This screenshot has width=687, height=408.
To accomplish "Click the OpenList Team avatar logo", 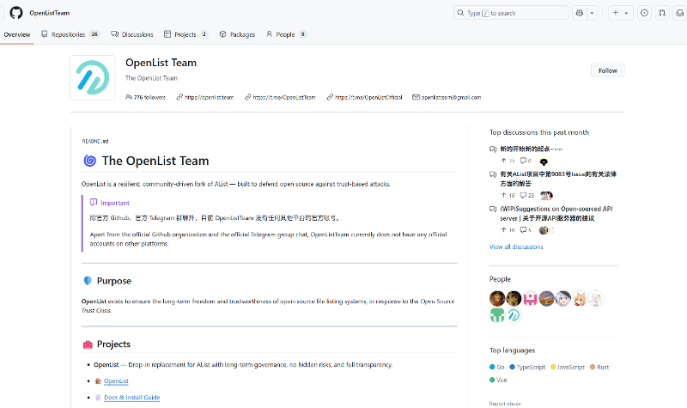I will pyautogui.click(x=93, y=77).
